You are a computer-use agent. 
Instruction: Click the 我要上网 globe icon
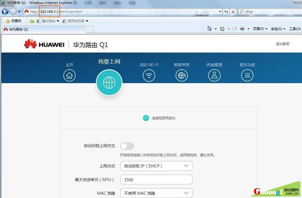pos(109,83)
